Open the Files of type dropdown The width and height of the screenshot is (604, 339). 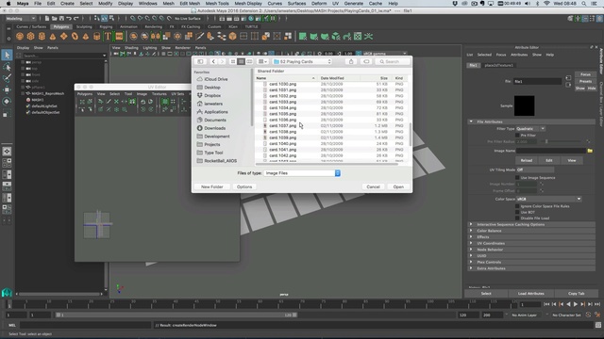pyautogui.click(x=302, y=173)
